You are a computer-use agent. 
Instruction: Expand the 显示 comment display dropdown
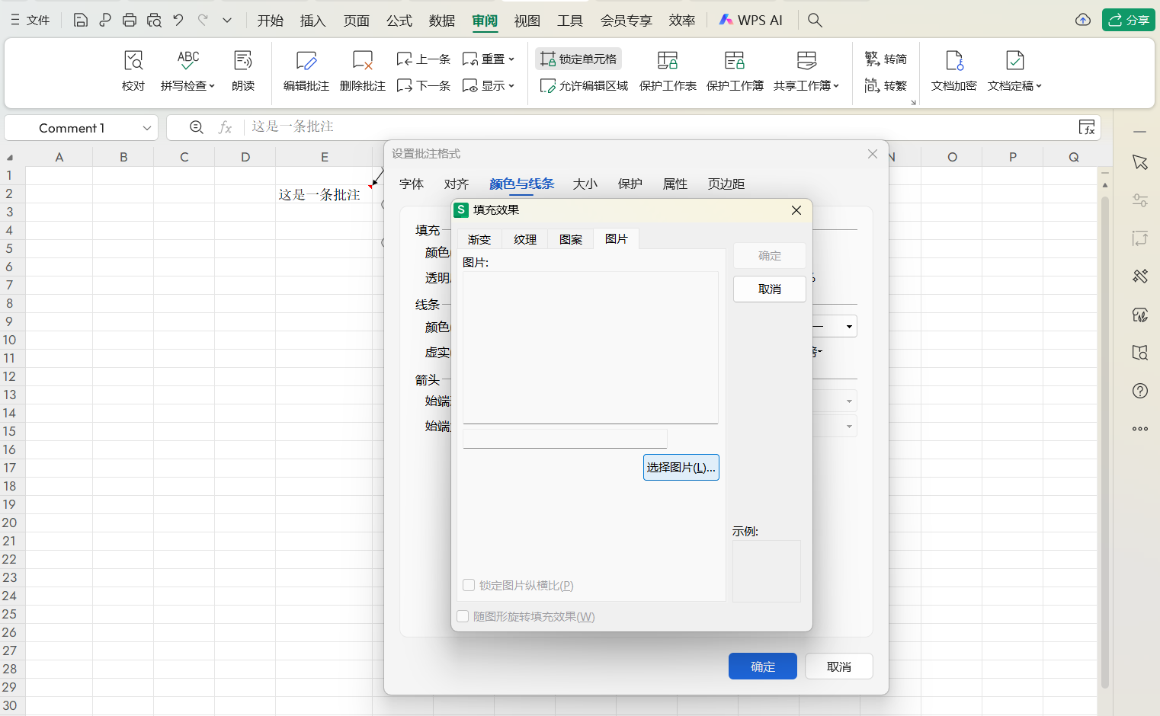point(510,85)
